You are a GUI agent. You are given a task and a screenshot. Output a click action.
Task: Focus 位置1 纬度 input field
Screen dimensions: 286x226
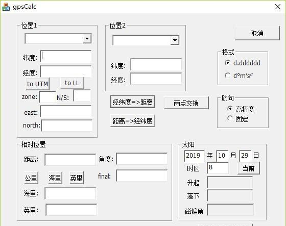pos(66,56)
